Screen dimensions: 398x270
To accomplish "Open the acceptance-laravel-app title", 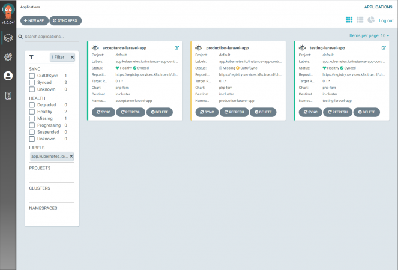I will [124, 48].
